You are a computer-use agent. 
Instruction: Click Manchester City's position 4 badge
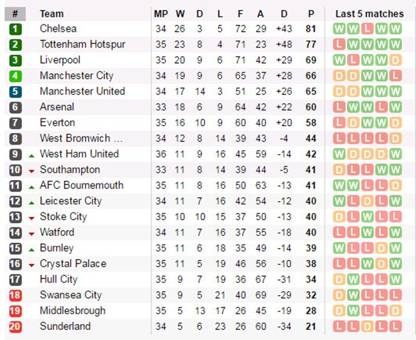(x=15, y=76)
